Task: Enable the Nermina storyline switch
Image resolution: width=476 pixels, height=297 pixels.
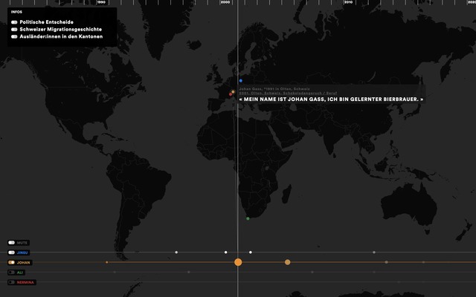Action: [12, 282]
